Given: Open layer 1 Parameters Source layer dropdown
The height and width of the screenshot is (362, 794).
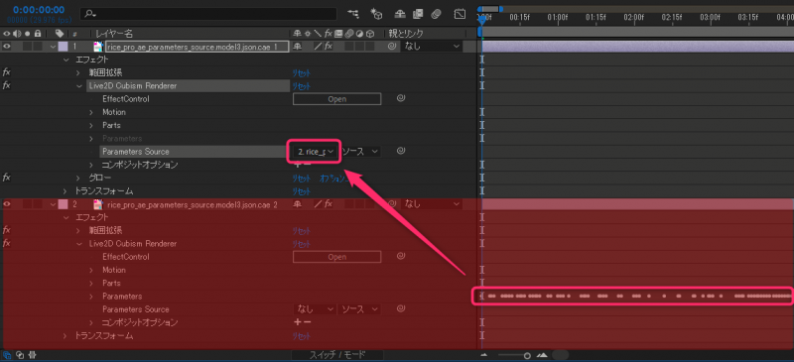Looking at the screenshot, I should point(315,152).
